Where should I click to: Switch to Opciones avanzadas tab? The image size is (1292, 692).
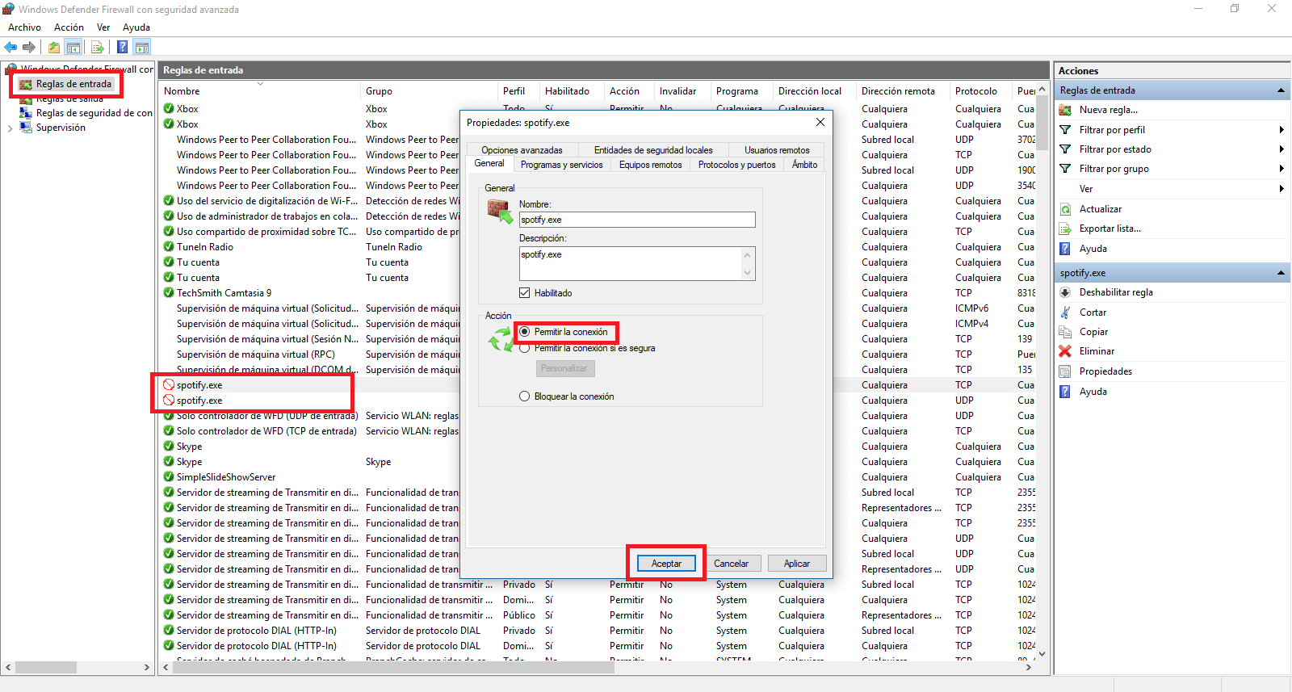tap(522, 150)
